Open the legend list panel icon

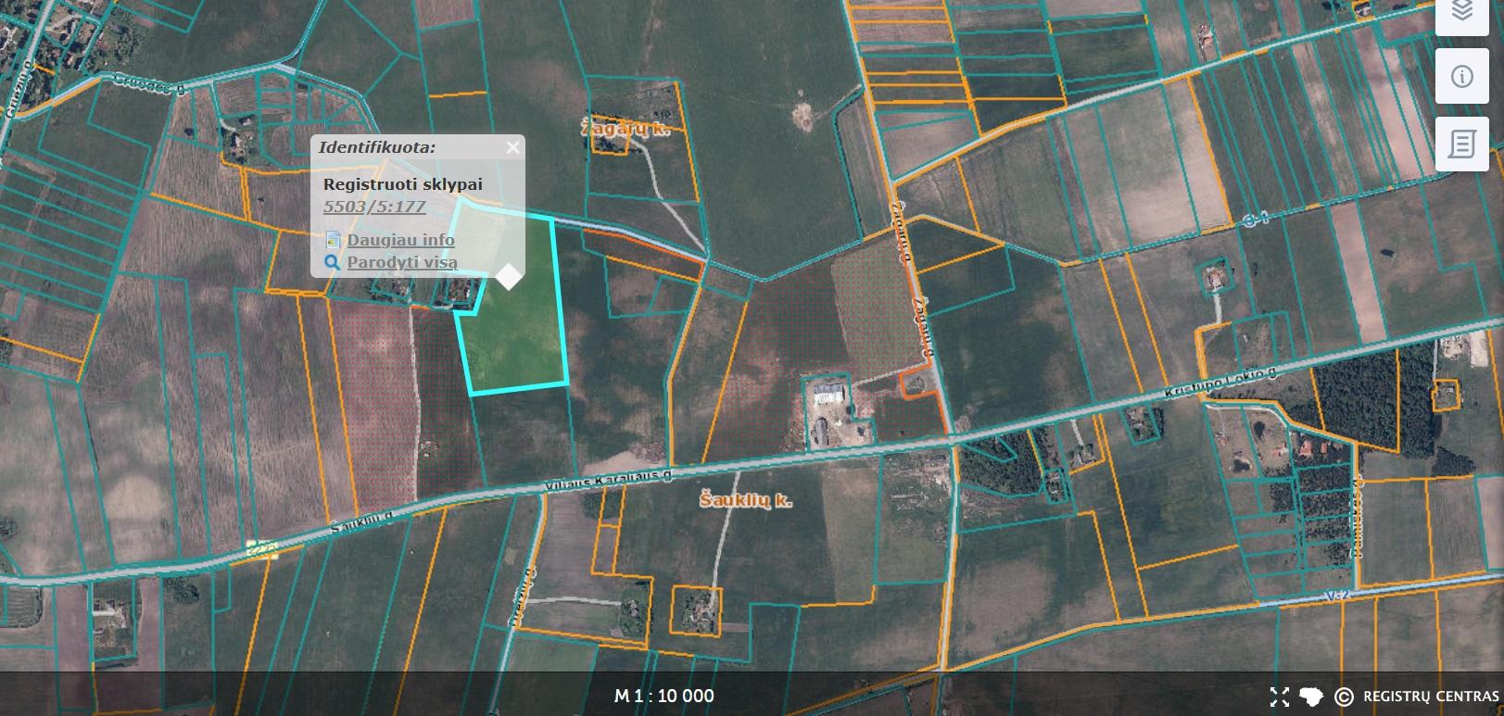pyautogui.click(x=1462, y=144)
